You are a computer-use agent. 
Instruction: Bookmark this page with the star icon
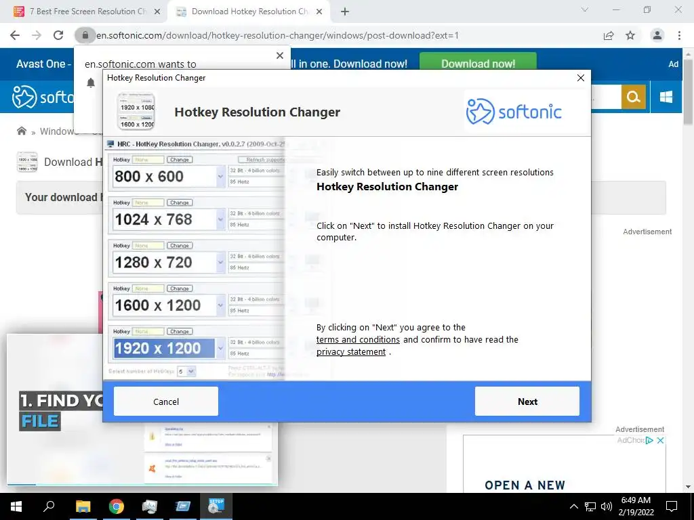click(x=630, y=35)
